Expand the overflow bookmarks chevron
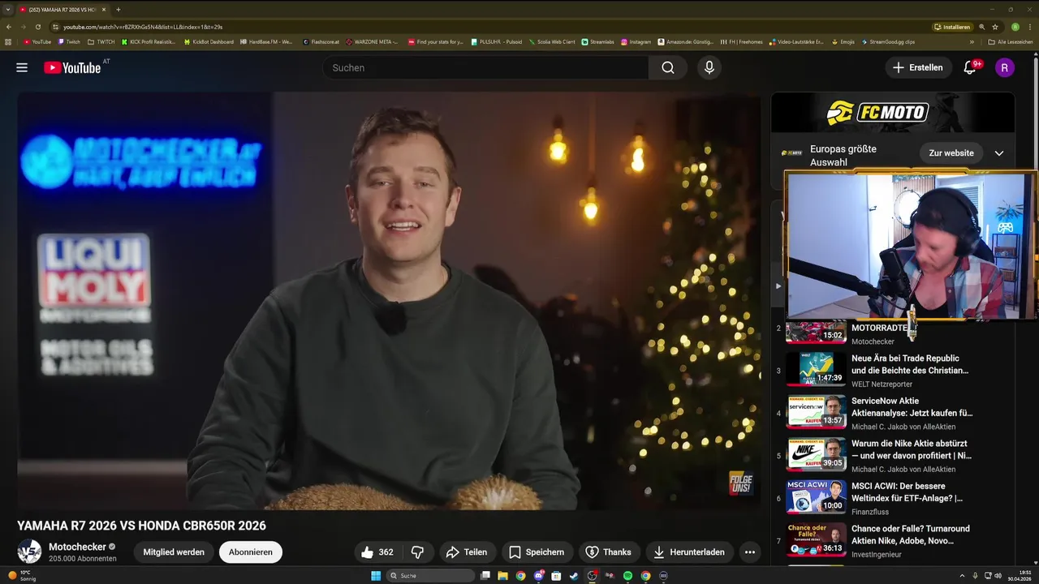1039x584 pixels. pos(972,41)
